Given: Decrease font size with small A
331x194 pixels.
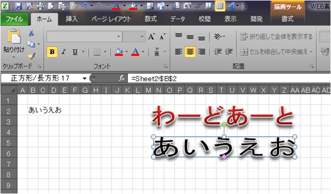Looking at the screenshot, I should pos(162,37).
